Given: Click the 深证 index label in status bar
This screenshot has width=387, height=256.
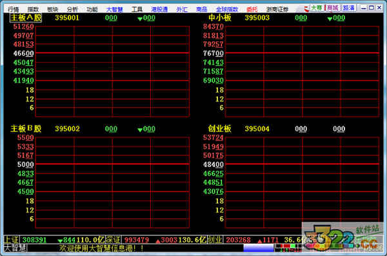Looking at the screenshot, I should click(x=114, y=240).
